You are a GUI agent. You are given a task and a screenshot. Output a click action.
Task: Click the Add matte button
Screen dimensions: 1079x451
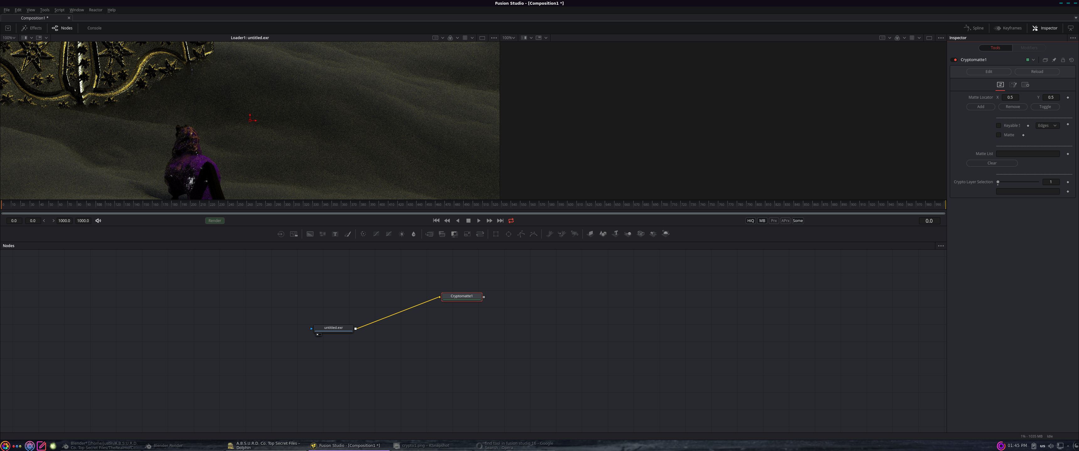pos(981,107)
